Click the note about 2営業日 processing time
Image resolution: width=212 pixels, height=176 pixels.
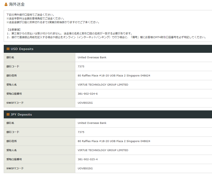click(x=53, y=22)
